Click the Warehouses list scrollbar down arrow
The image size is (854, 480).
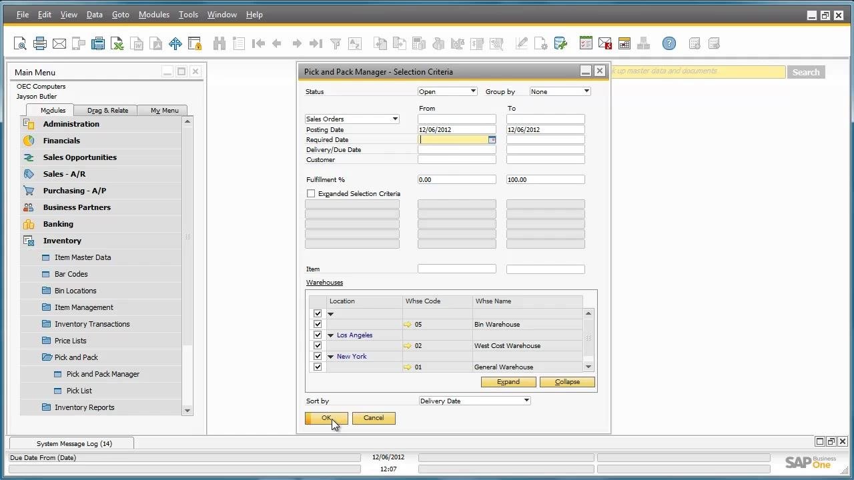click(x=588, y=367)
